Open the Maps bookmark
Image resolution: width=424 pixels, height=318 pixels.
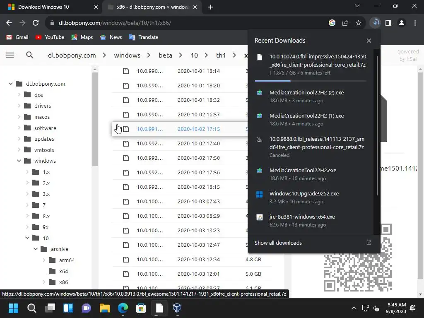point(82,37)
